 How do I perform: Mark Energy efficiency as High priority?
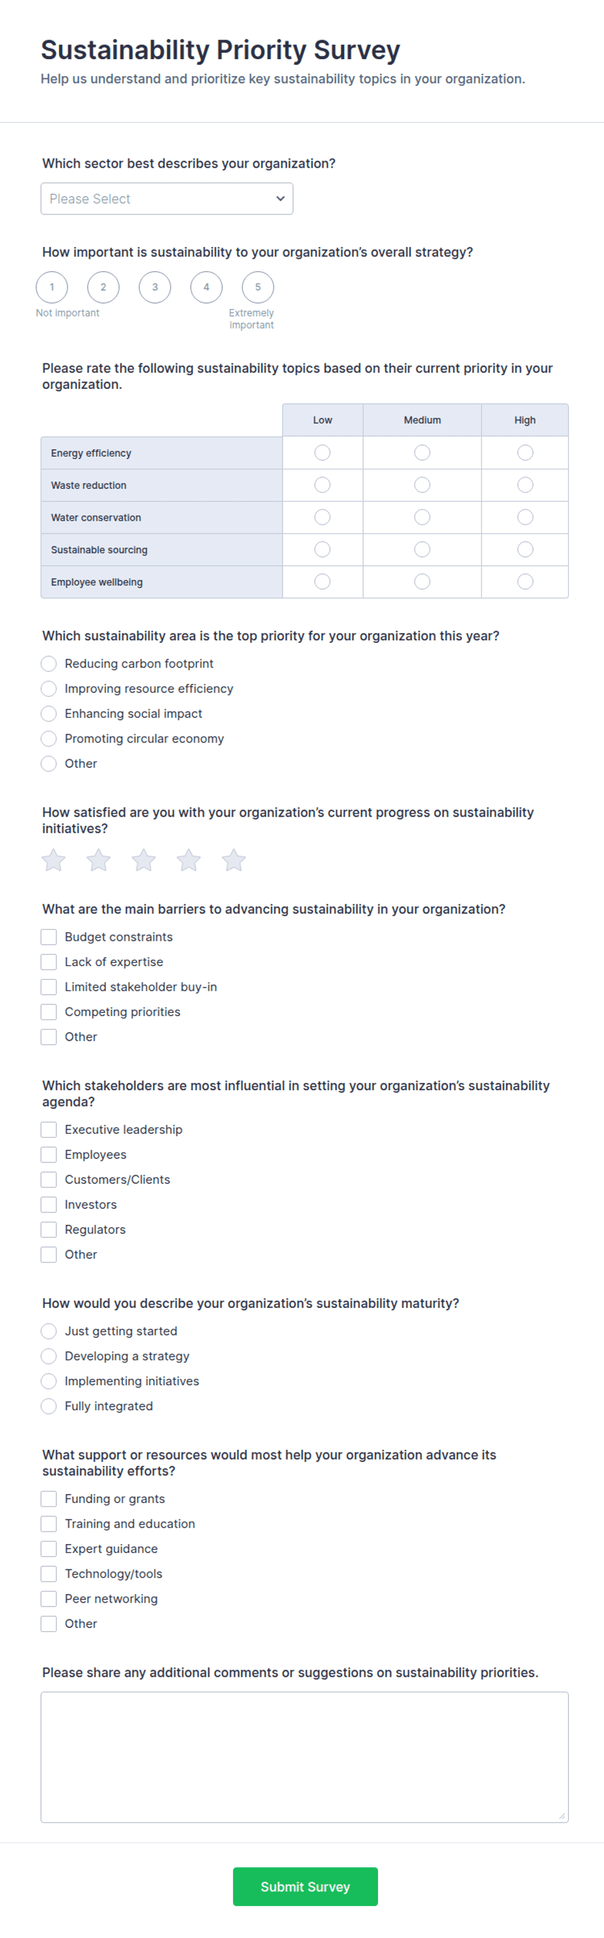pos(525,452)
